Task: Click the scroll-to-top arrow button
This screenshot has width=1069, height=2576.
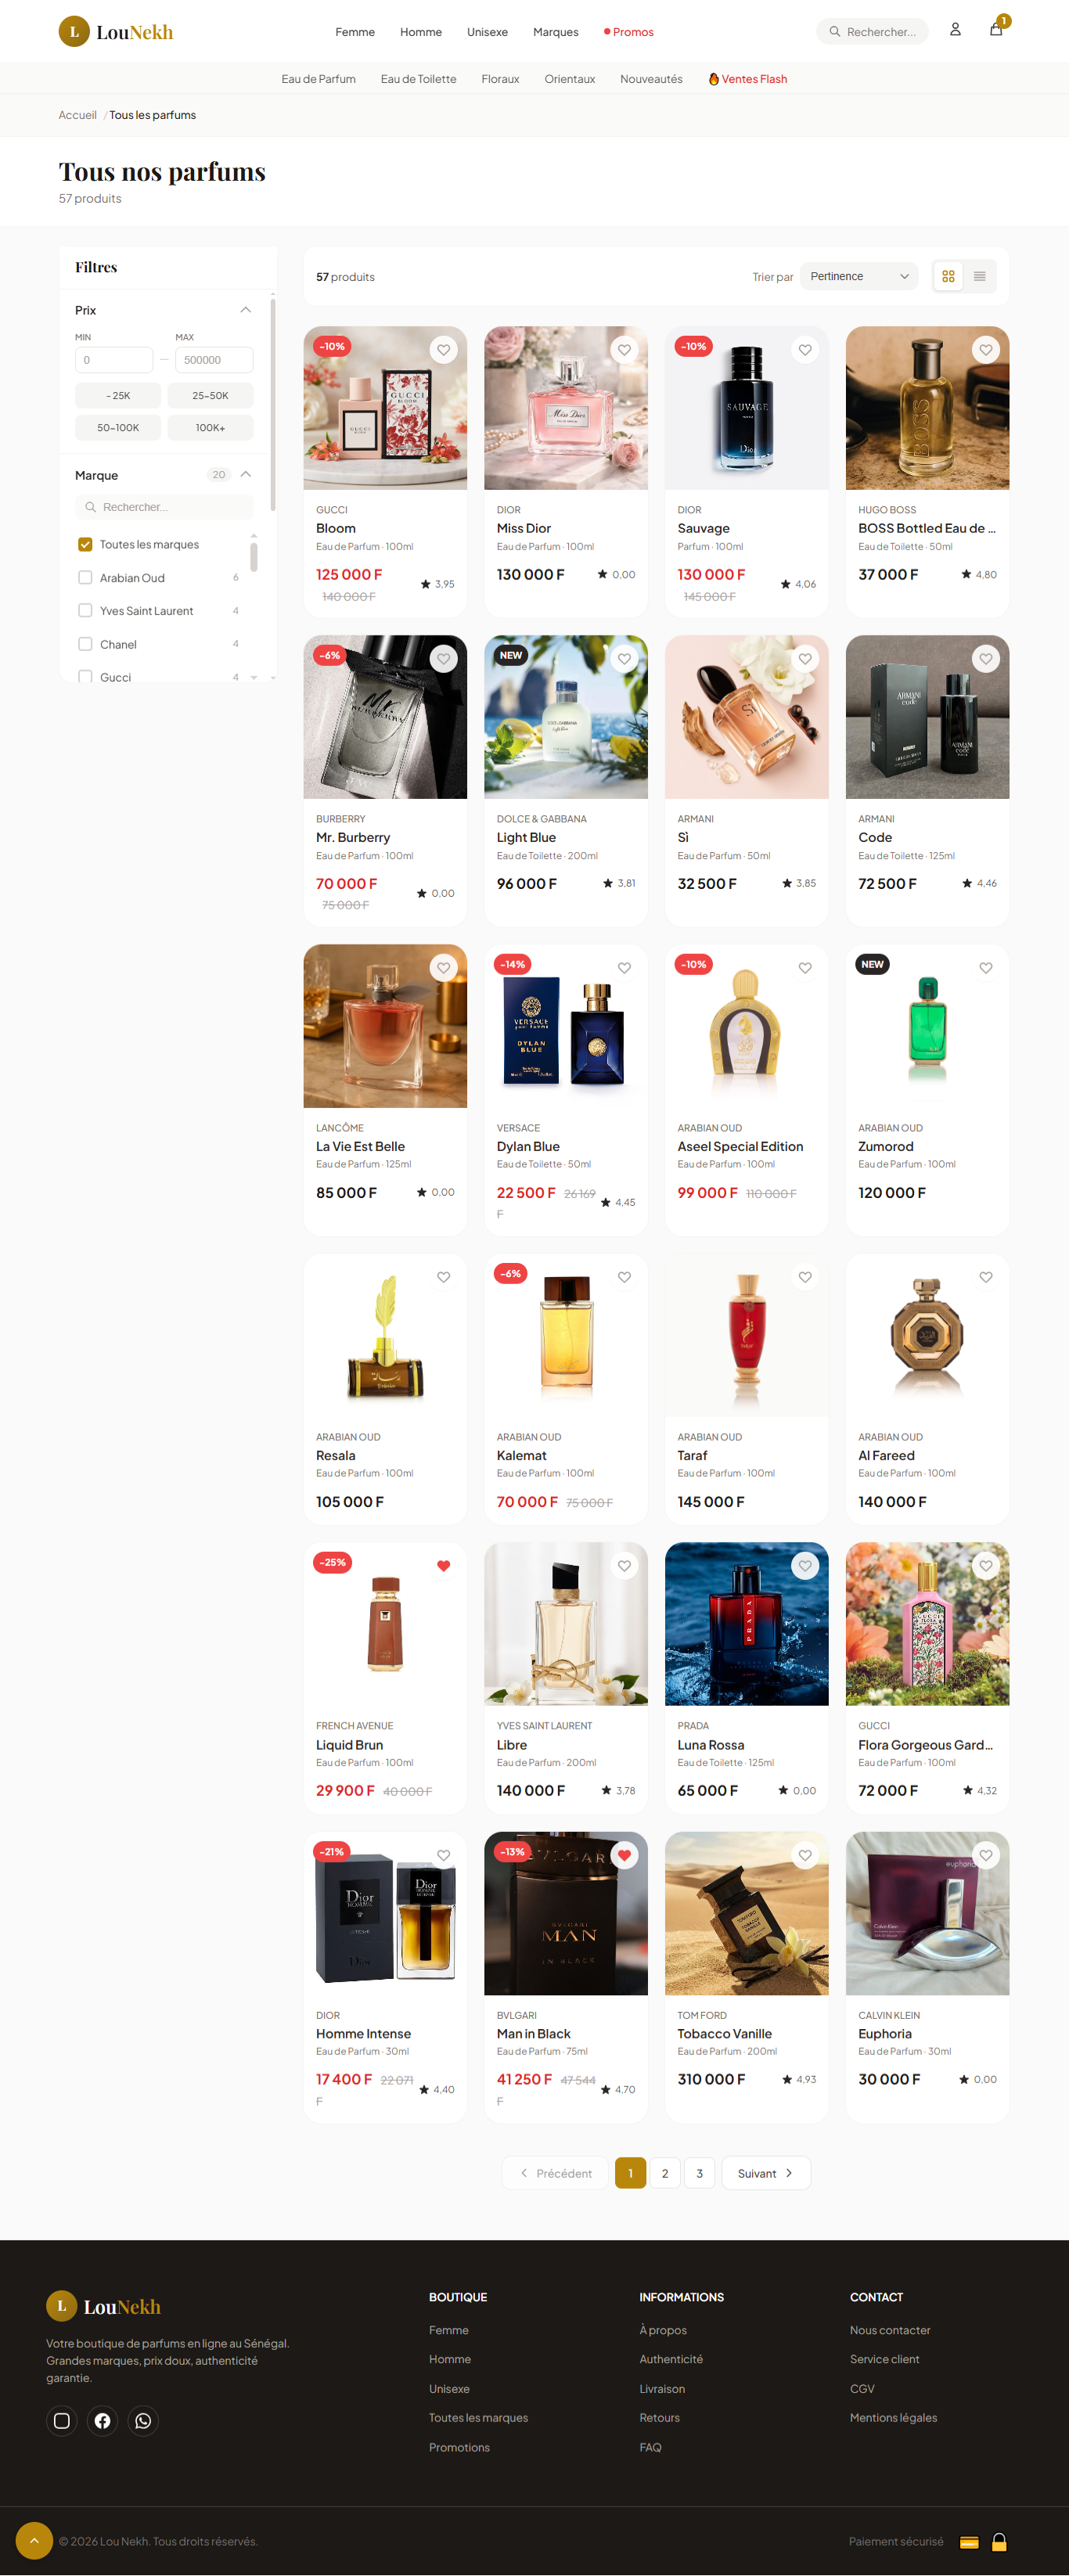Action: pos(34,2540)
